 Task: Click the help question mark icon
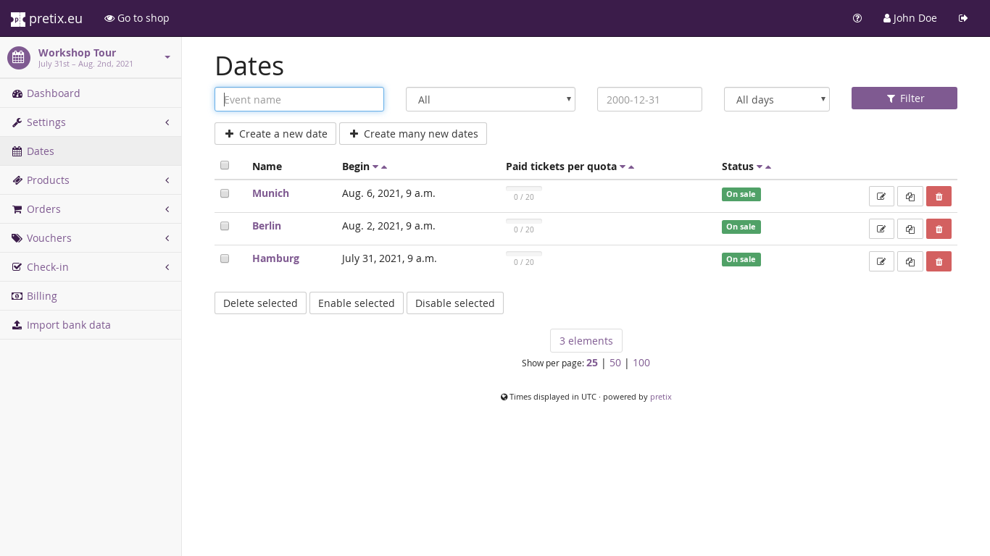tap(857, 18)
